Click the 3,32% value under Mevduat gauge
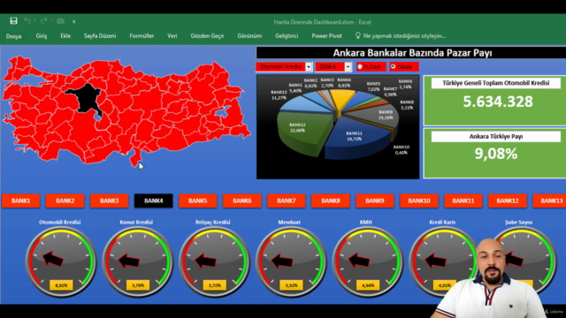This screenshot has height=318, width=566. point(291,285)
